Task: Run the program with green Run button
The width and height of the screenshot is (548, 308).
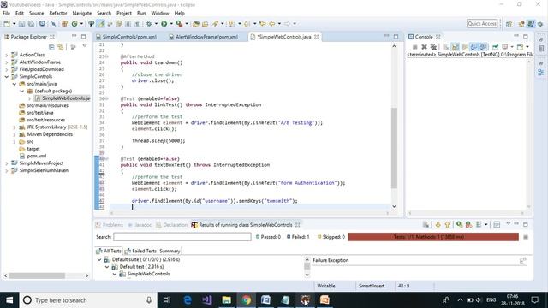Action: [x=164, y=24]
